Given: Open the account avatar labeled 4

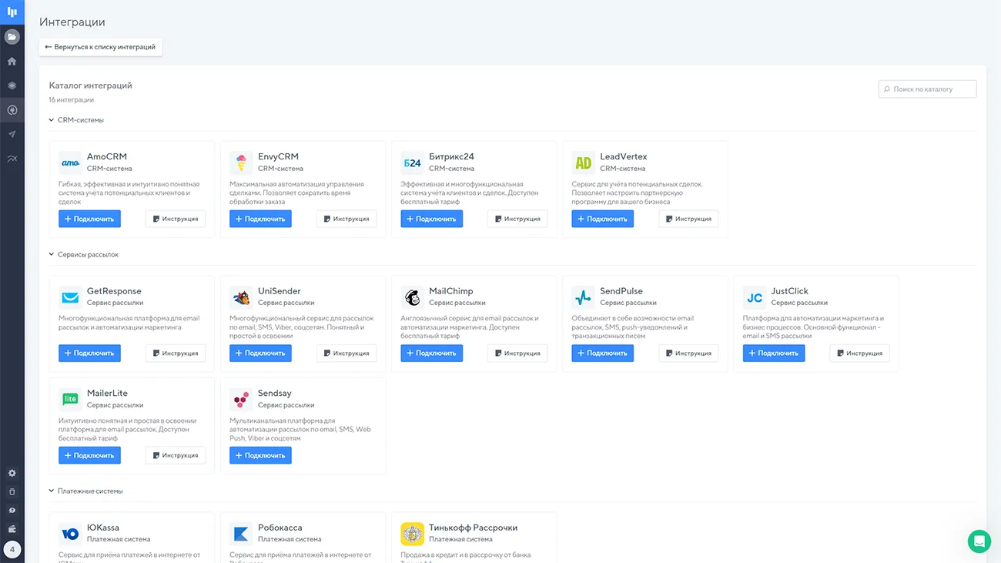Looking at the screenshot, I should [12, 550].
